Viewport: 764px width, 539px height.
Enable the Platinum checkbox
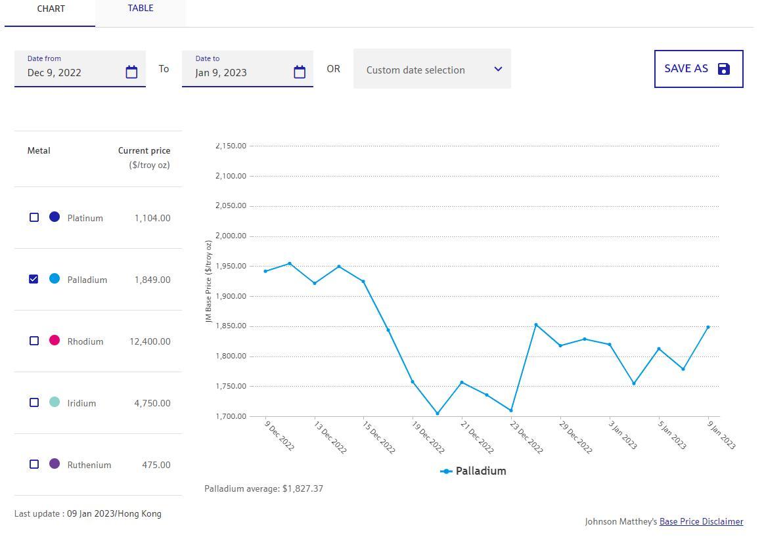(34, 217)
